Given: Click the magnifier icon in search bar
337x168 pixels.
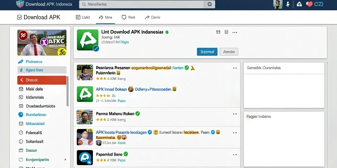Looking at the screenshot, I should pos(210,4).
